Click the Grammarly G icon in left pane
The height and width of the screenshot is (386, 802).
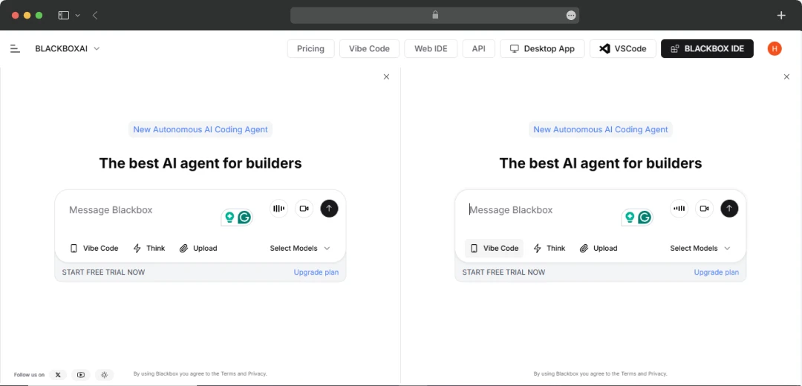244,217
